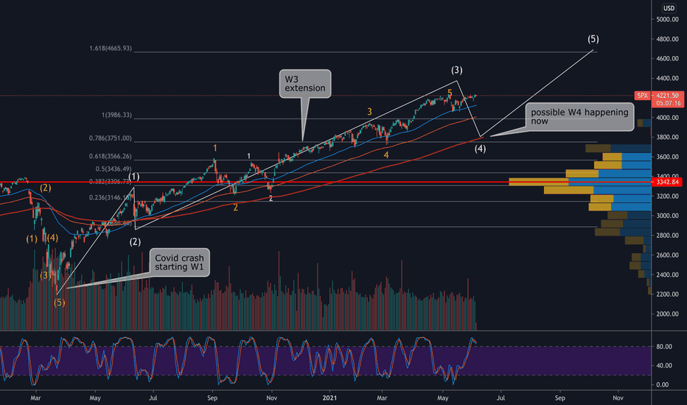Select the orange (5) Covid-low wave label

click(x=59, y=302)
